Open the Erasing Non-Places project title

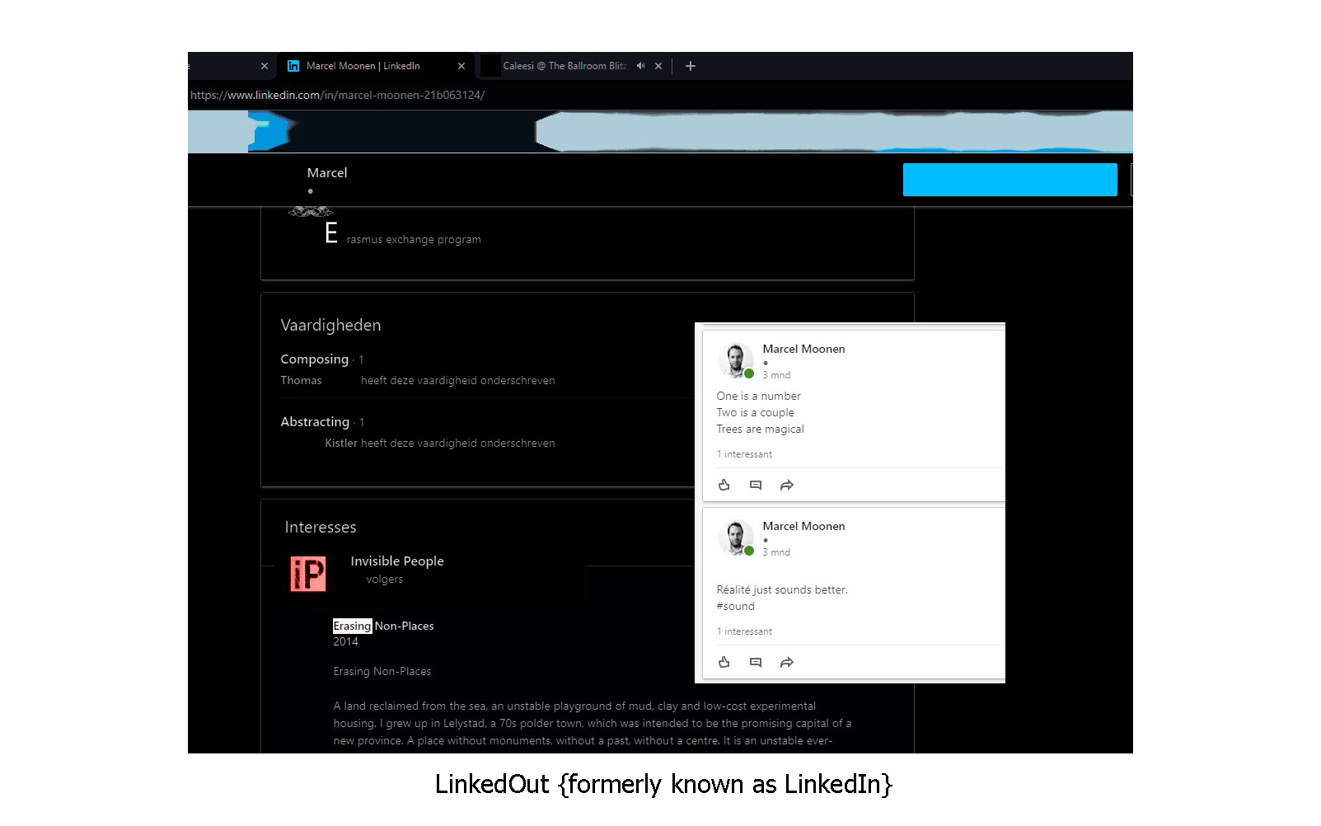[x=383, y=627]
